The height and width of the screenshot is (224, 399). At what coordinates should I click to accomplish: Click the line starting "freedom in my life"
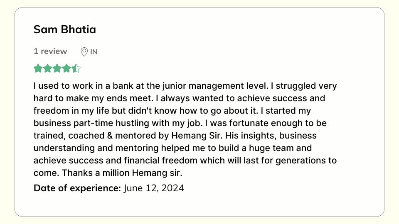point(172,111)
